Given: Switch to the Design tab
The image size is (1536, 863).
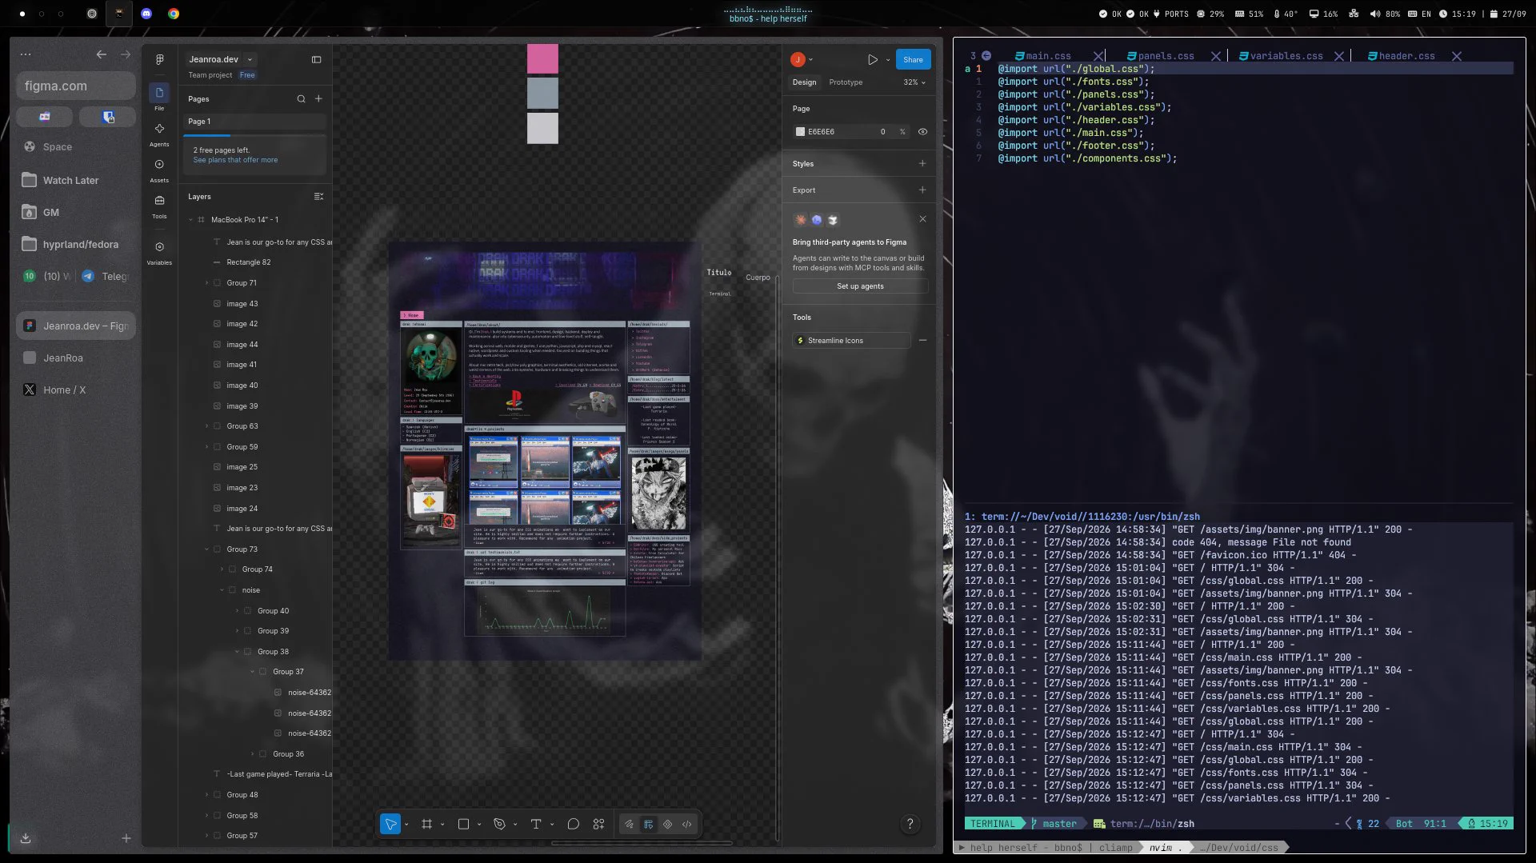Looking at the screenshot, I should (x=804, y=82).
